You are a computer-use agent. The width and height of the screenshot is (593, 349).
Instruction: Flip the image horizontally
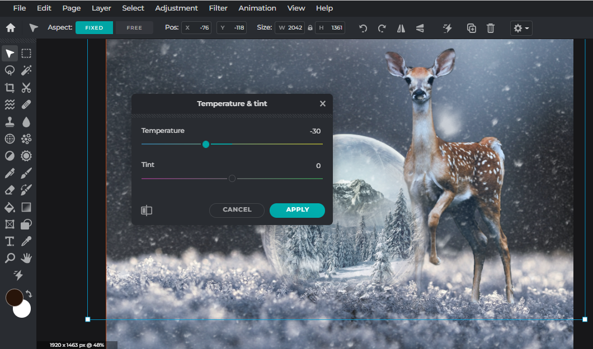pos(401,27)
